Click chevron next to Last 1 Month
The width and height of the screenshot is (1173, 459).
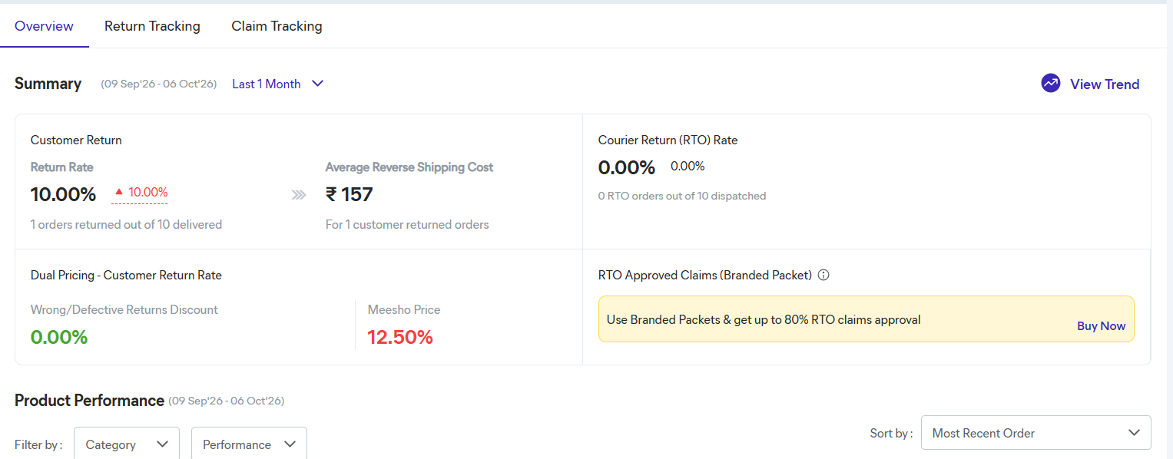click(317, 84)
